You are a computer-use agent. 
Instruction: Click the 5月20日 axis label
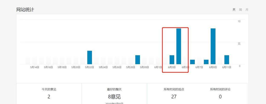coord(76,67)
